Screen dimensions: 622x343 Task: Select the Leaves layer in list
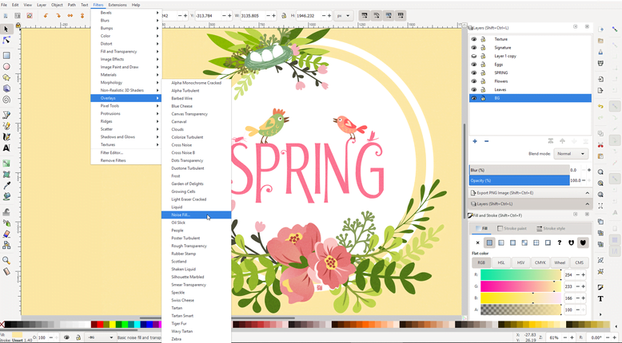(500, 89)
